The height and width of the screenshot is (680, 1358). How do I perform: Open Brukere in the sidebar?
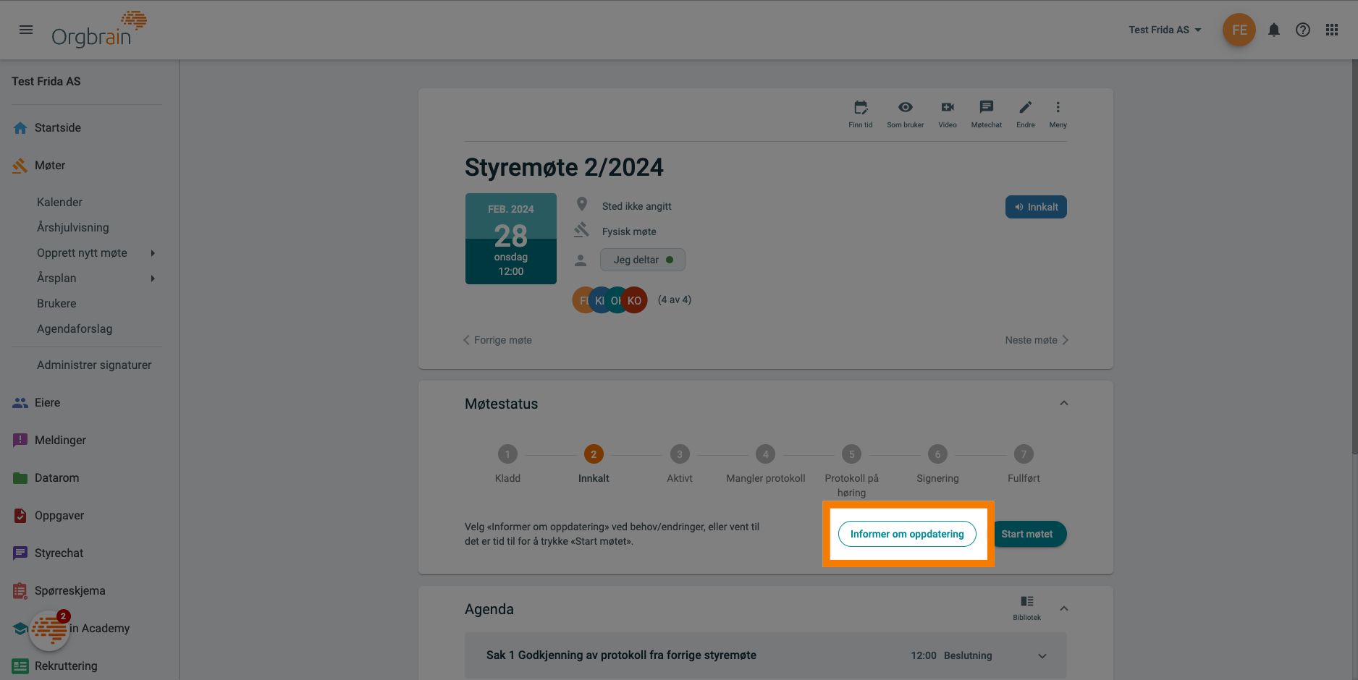(56, 303)
